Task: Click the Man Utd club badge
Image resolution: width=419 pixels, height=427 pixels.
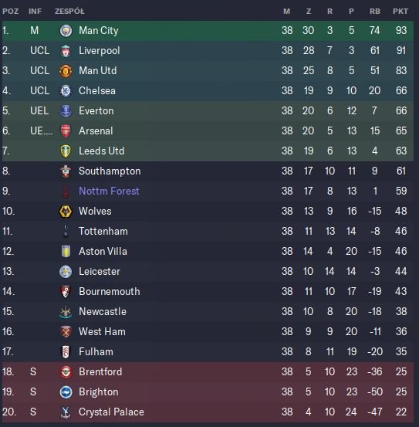Action: [66, 71]
